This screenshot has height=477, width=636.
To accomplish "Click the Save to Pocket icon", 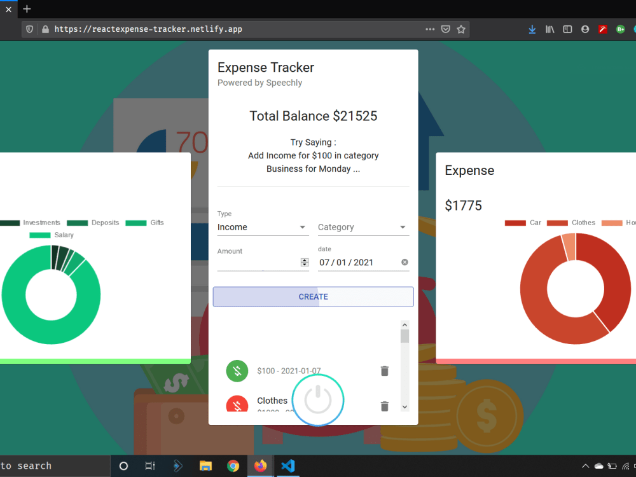I will coord(445,29).
